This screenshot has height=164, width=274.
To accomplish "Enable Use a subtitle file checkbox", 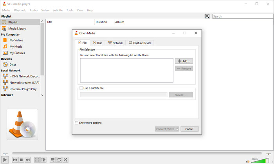I will pos(81,88).
